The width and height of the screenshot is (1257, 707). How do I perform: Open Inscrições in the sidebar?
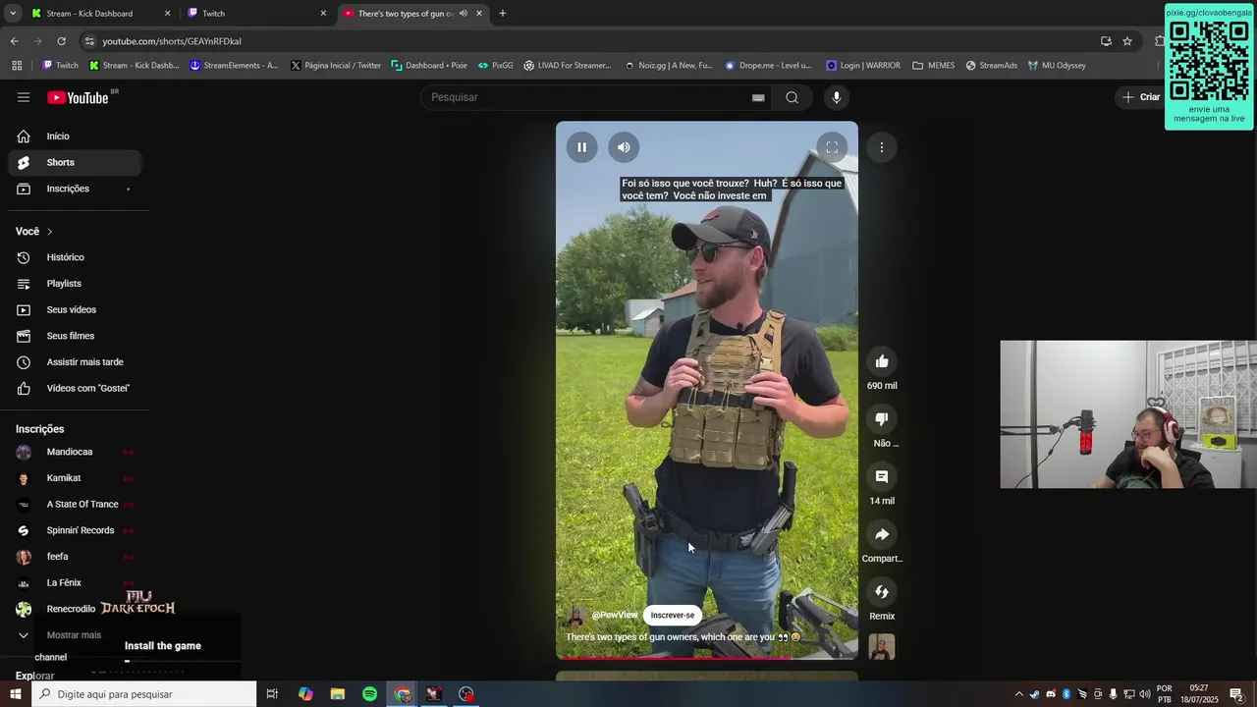click(x=75, y=189)
